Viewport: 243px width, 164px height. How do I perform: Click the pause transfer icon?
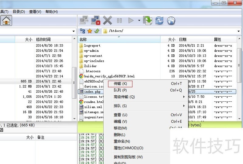(119, 21)
